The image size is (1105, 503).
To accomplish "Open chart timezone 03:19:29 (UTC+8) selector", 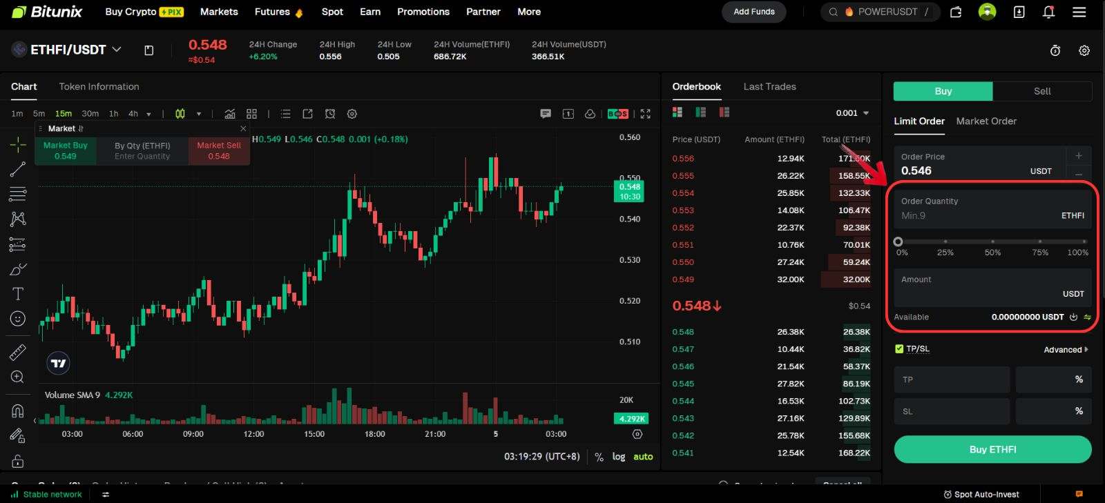I will tap(542, 456).
